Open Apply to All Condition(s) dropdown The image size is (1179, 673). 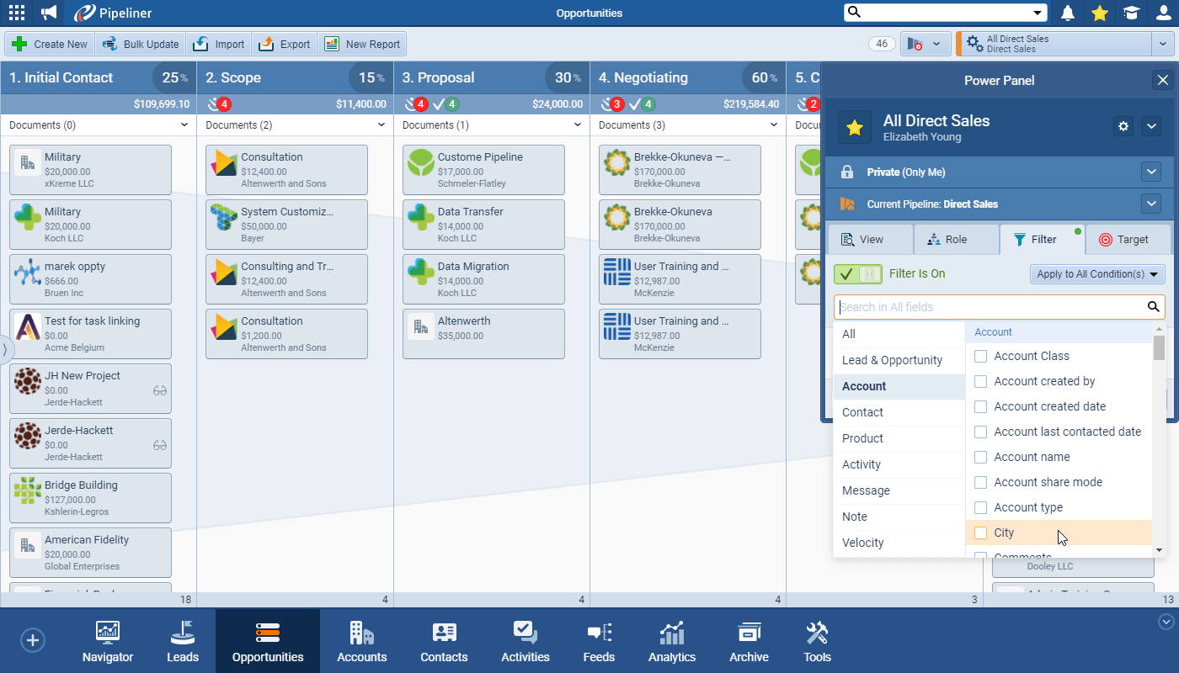pos(1097,274)
